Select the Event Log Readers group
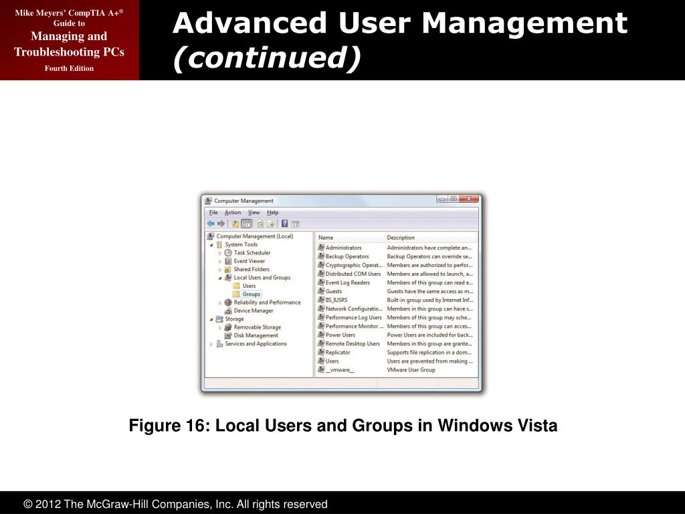 347,282
